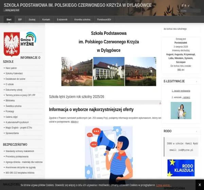This screenshot has width=204, height=190.
Task: Click the student photo in E-legitymacje
Action: [x=181, y=111]
